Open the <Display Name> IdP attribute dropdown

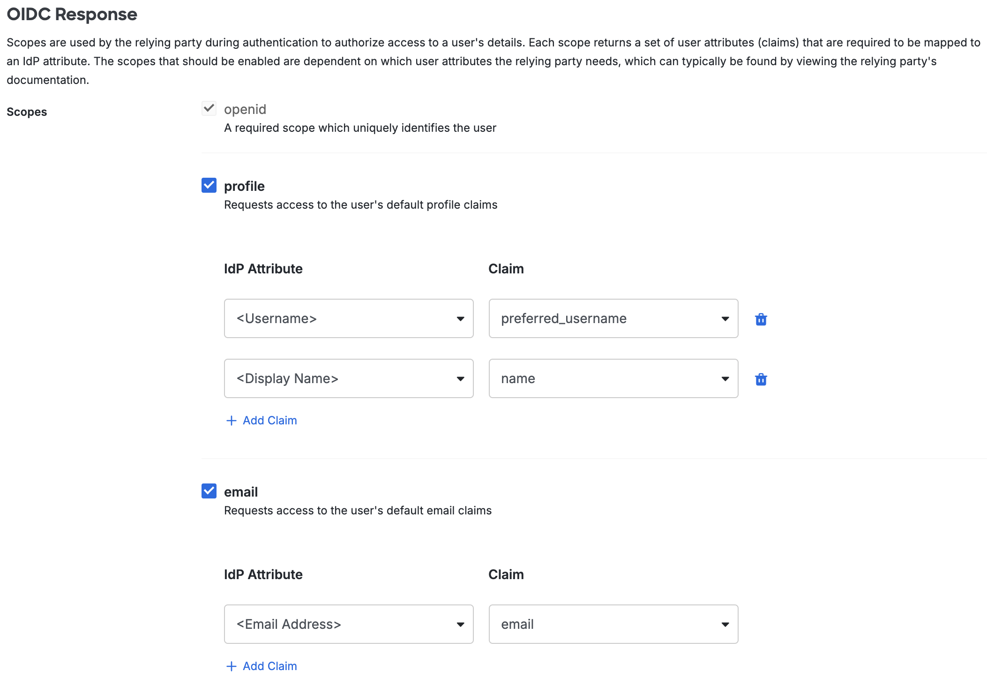point(349,378)
